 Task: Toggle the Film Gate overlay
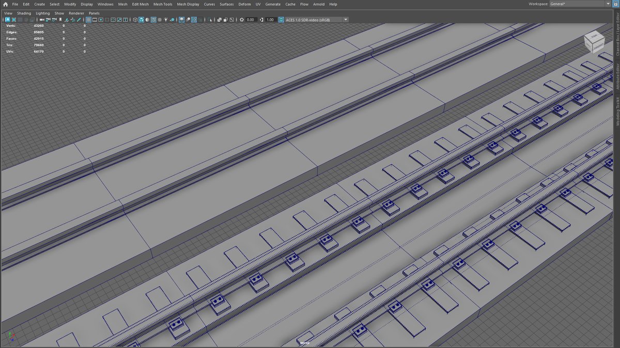(x=95, y=20)
